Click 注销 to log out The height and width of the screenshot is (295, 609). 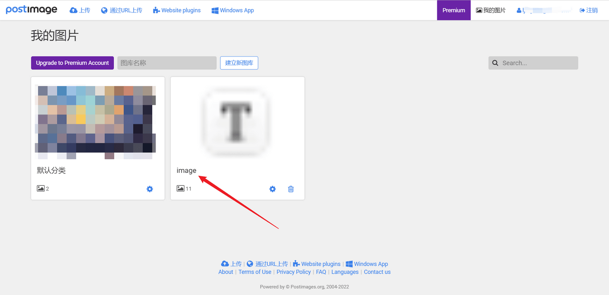point(589,10)
